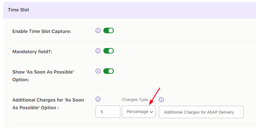
Task: Click info icon for 'As Soon As Possible' option
Action: click(98, 71)
